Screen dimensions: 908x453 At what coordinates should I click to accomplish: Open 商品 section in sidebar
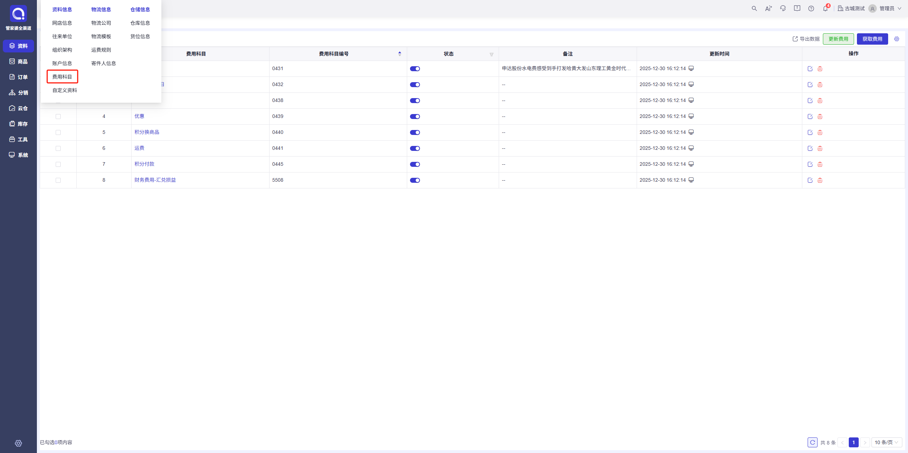click(x=18, y=62)
